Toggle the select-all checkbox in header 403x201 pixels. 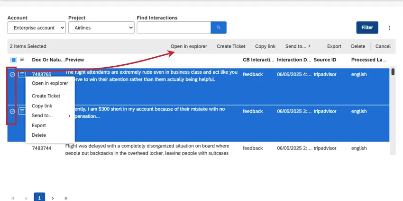pos(13,60)
